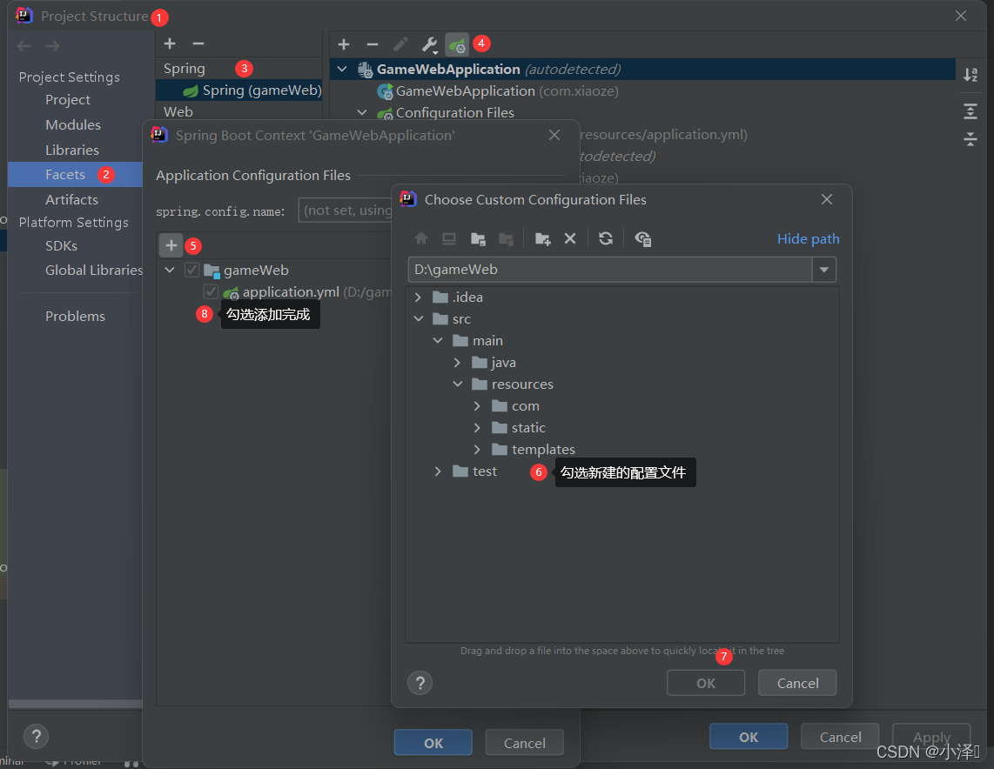Expand the com folder

477,406
